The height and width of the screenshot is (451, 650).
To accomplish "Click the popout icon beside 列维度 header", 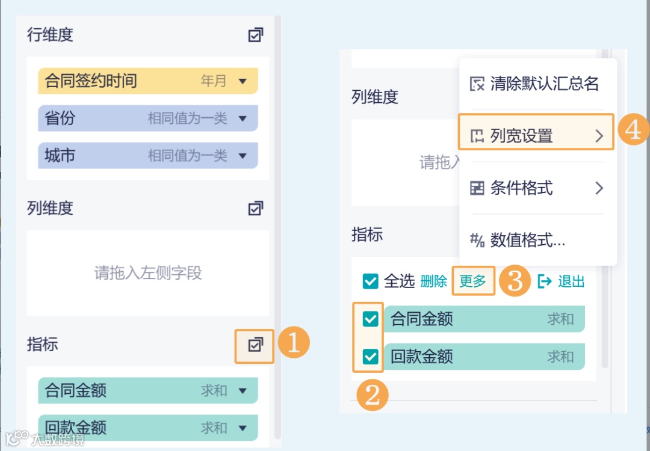I will (x=255, y=207).
